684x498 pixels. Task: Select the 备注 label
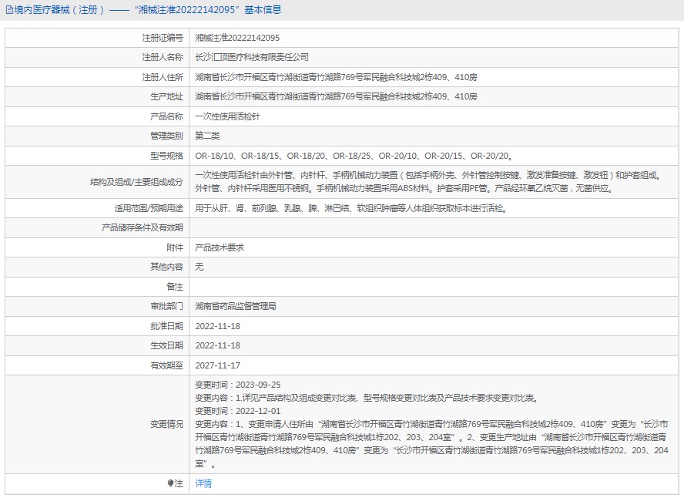pos(175,287)
